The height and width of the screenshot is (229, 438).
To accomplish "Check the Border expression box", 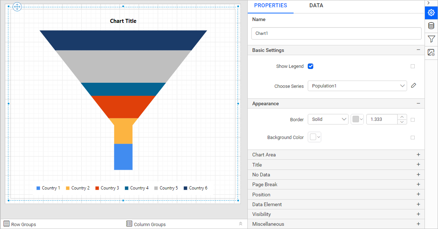I will pyautogui.click(x=413, y=120).
